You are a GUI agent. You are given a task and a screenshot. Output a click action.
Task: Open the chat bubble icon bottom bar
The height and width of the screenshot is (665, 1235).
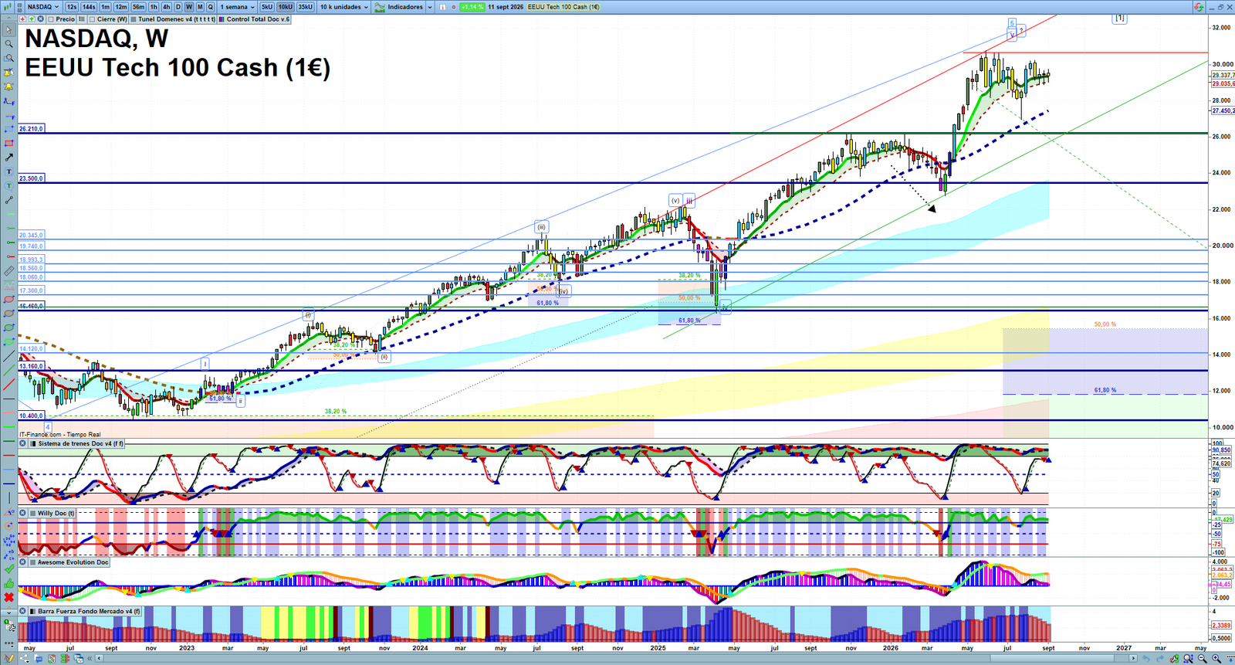(39, 658)
